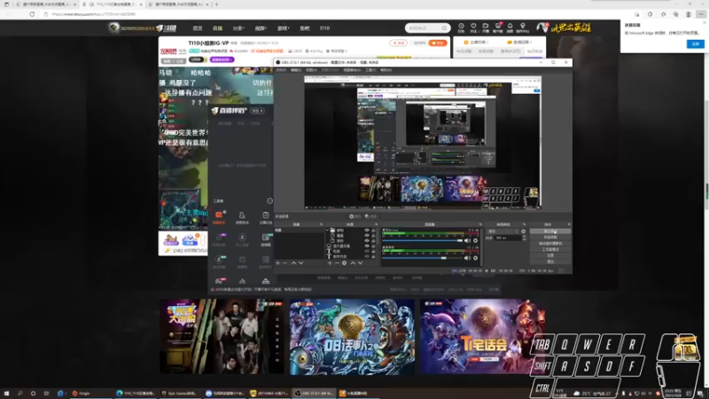Click the orange follow button on stream page

pyautogui.click(x=438, y=43)
